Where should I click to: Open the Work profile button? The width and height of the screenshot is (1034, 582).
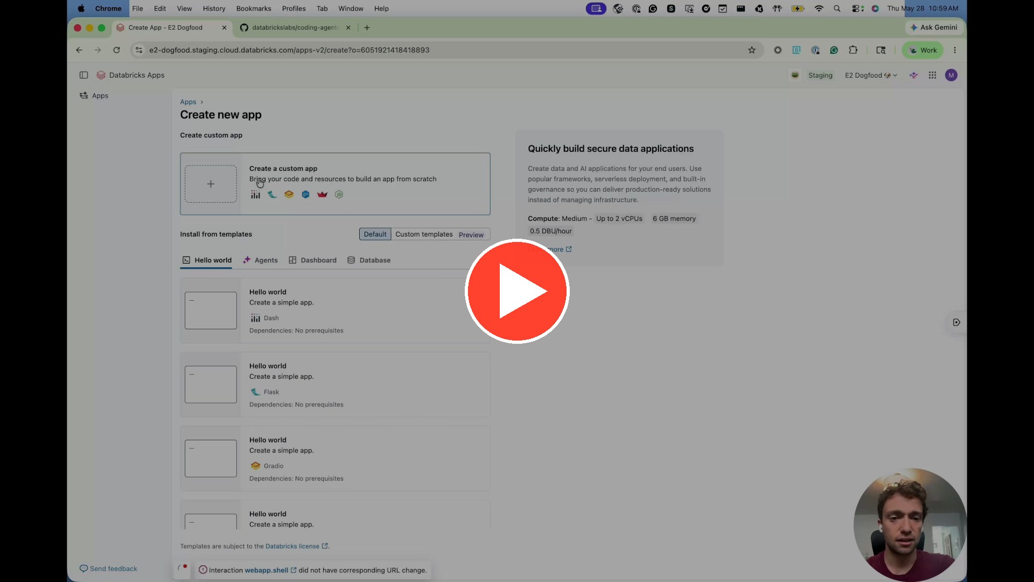click(x=923, y=50)
